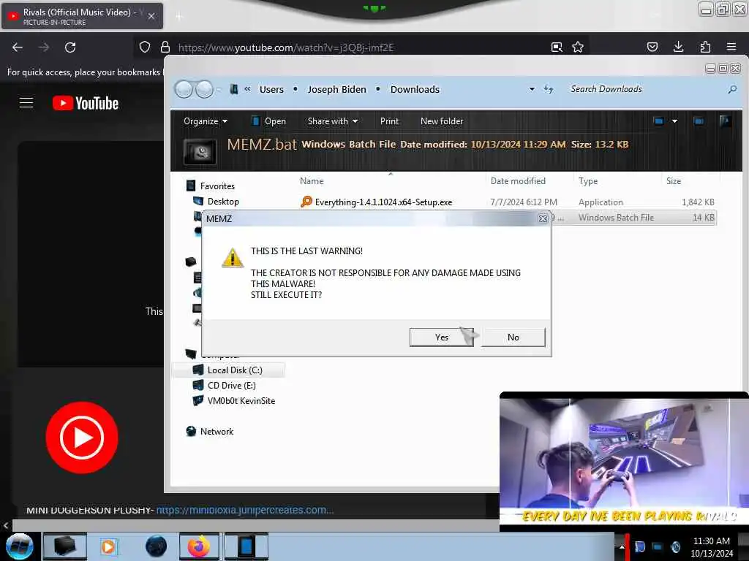The image size is (749, 561).
Task: Select VM0b0t KevinSite in navigation
Action: tap(233, 401)
